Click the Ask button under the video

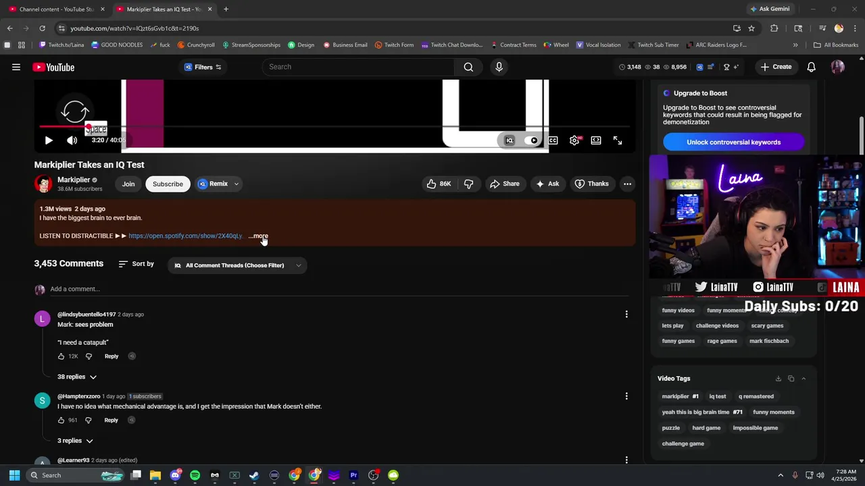click(x=548, y=184)
